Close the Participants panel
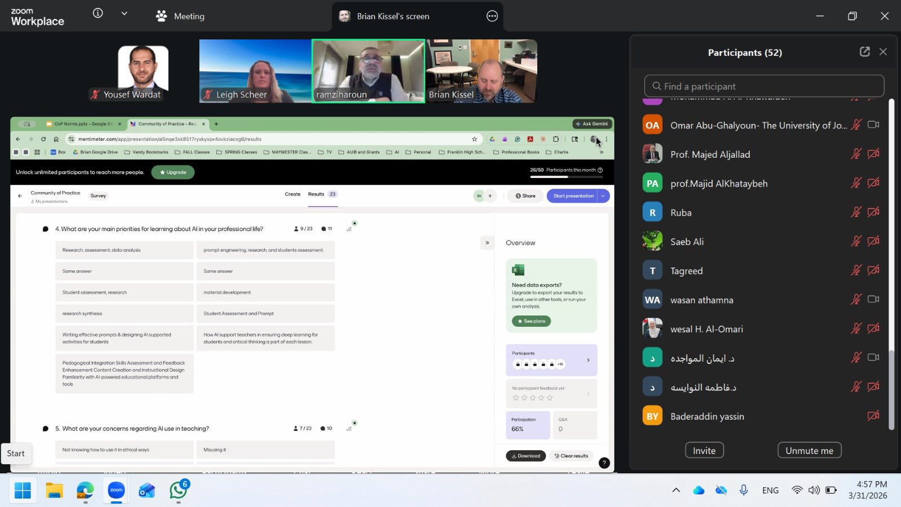This screenshot has width=901, height=507. point(883,52)
